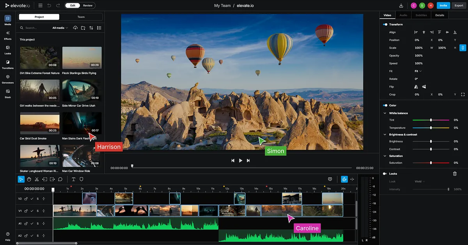Open the All media filter dropdown
Viewport: 468px width, 245px height.
click(60, 28)
